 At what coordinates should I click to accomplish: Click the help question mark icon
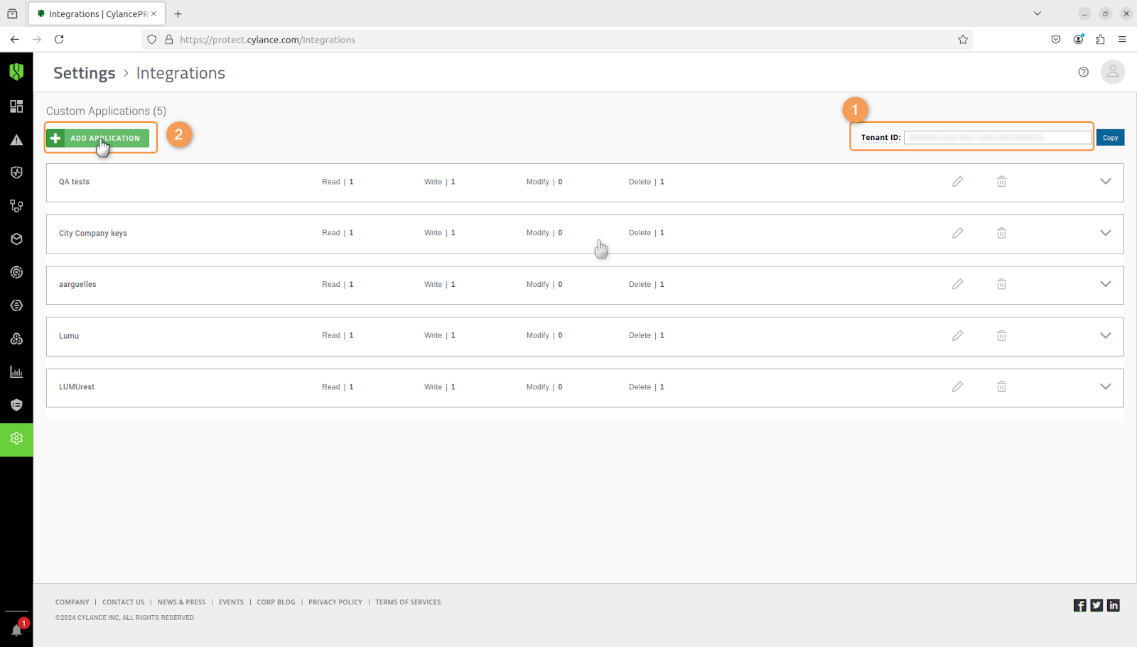(x=1083, y=72)
